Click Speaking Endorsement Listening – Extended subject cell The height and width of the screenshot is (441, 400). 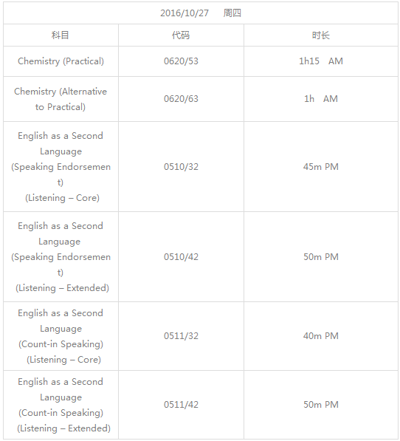(61, 257)
